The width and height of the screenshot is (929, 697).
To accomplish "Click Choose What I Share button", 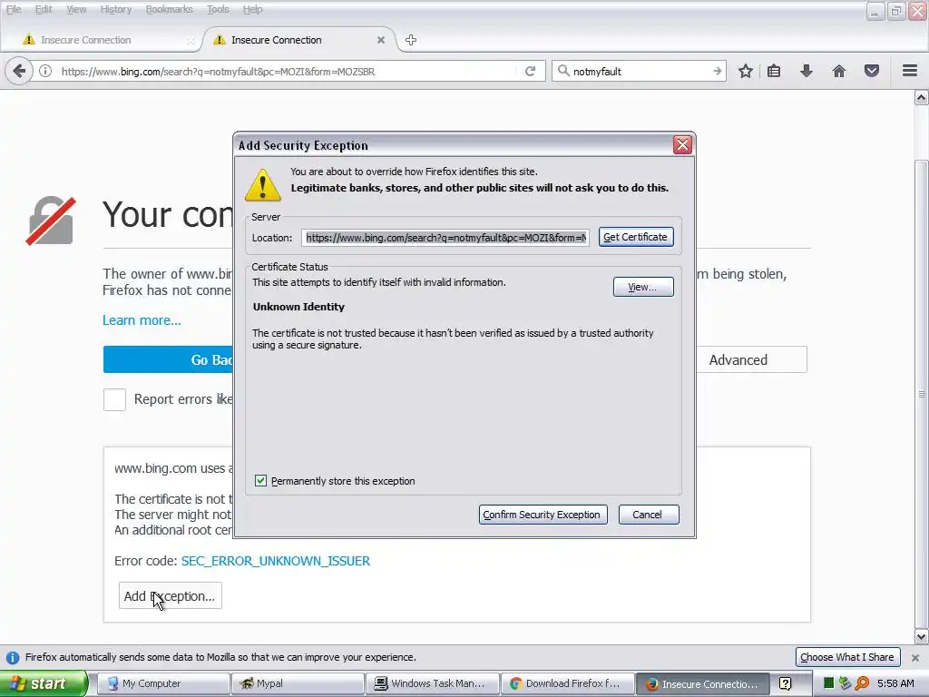I will [x=847, y=657].
